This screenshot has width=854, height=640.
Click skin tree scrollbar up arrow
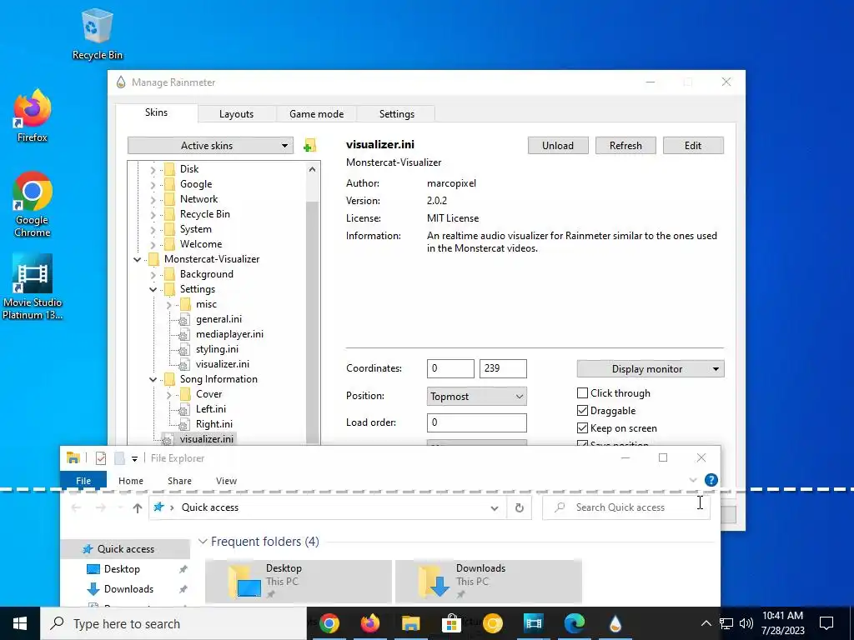coord(312,169)
